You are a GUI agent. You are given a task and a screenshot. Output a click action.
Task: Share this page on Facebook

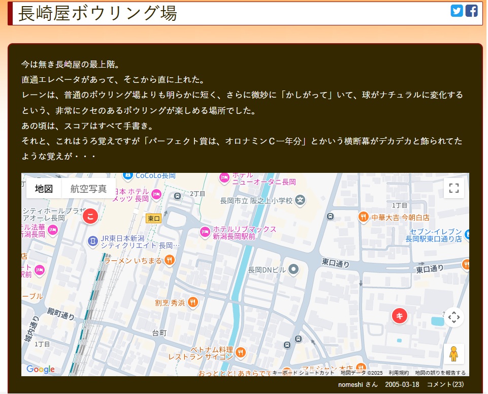click(472, 11)
